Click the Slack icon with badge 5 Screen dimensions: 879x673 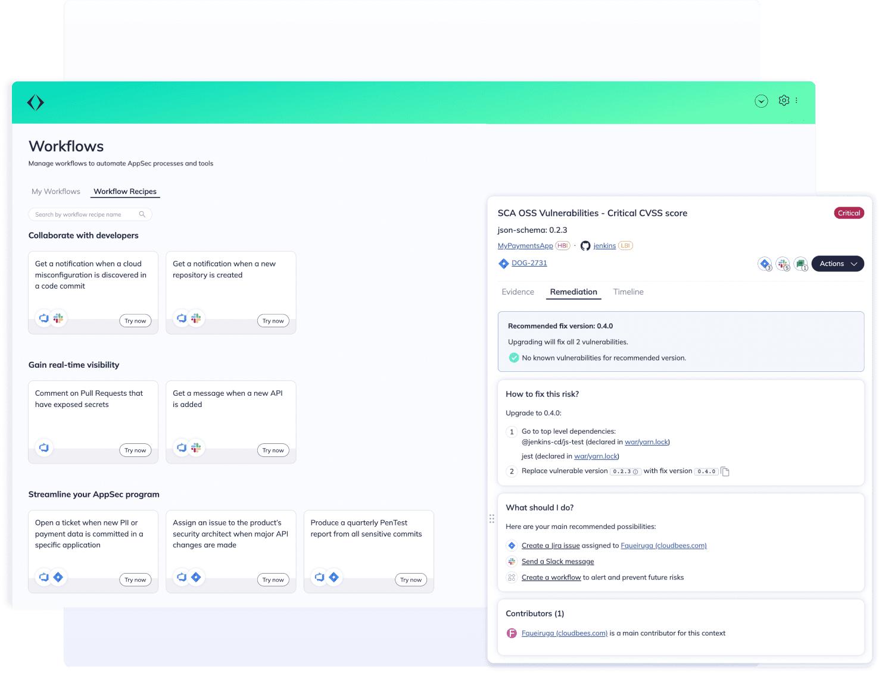coord(783,264)
